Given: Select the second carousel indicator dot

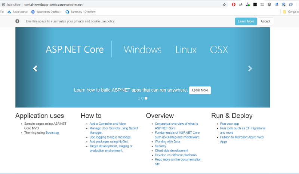Looking at the screenshot, I should coord(142,98).
